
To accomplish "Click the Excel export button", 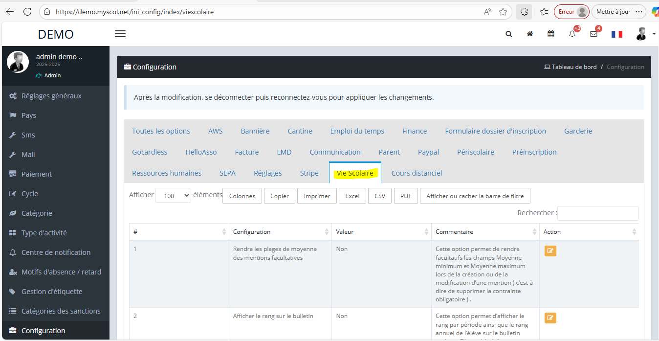I will click(352, 196).
